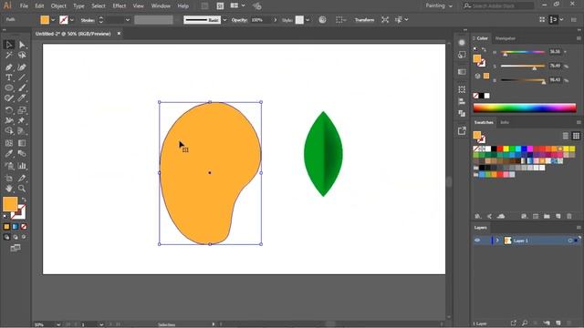Select the Zoom tool
The image size is (584, 328).
coord(22,189)
